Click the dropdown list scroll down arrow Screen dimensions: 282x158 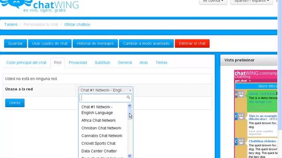130,156
